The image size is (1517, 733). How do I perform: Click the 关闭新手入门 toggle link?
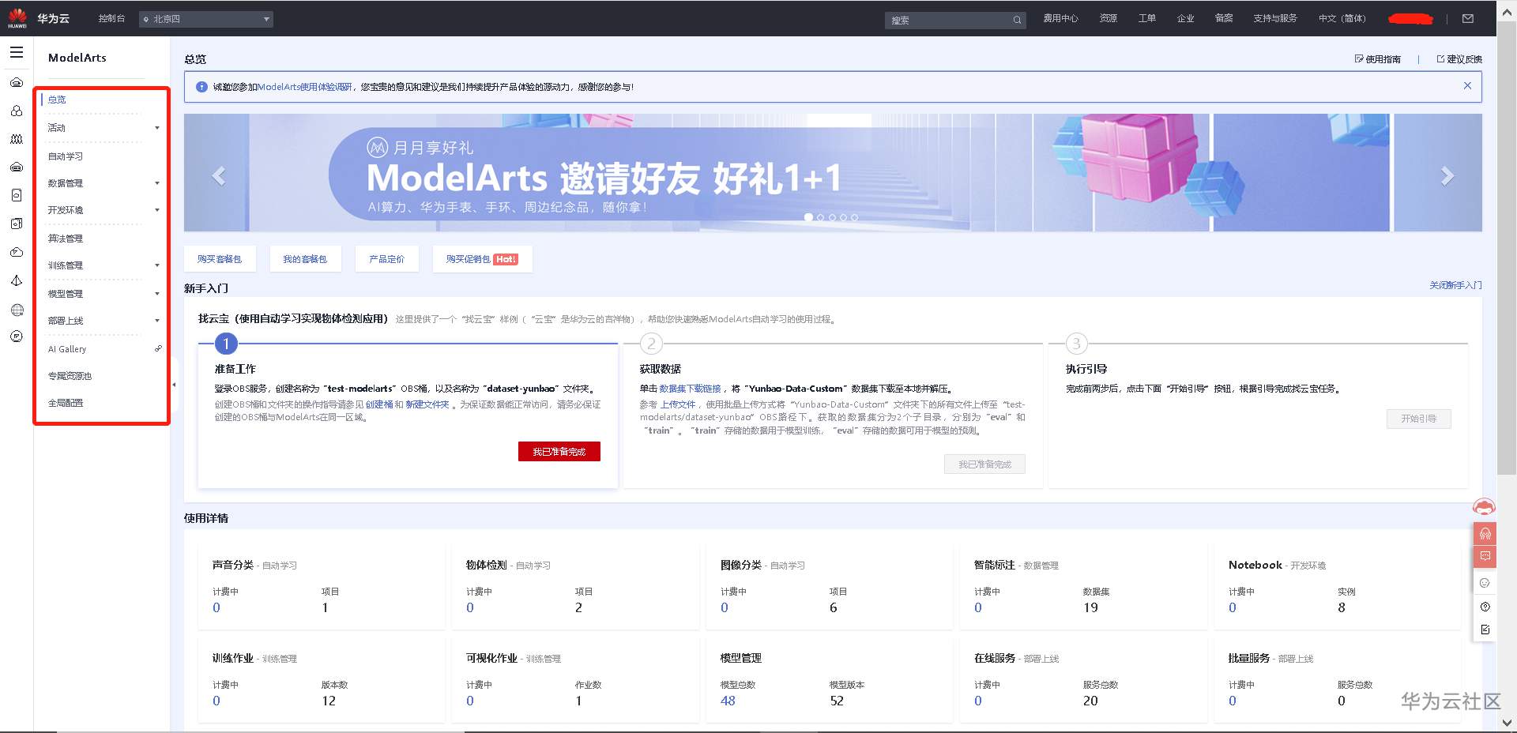pos(1453,284)
